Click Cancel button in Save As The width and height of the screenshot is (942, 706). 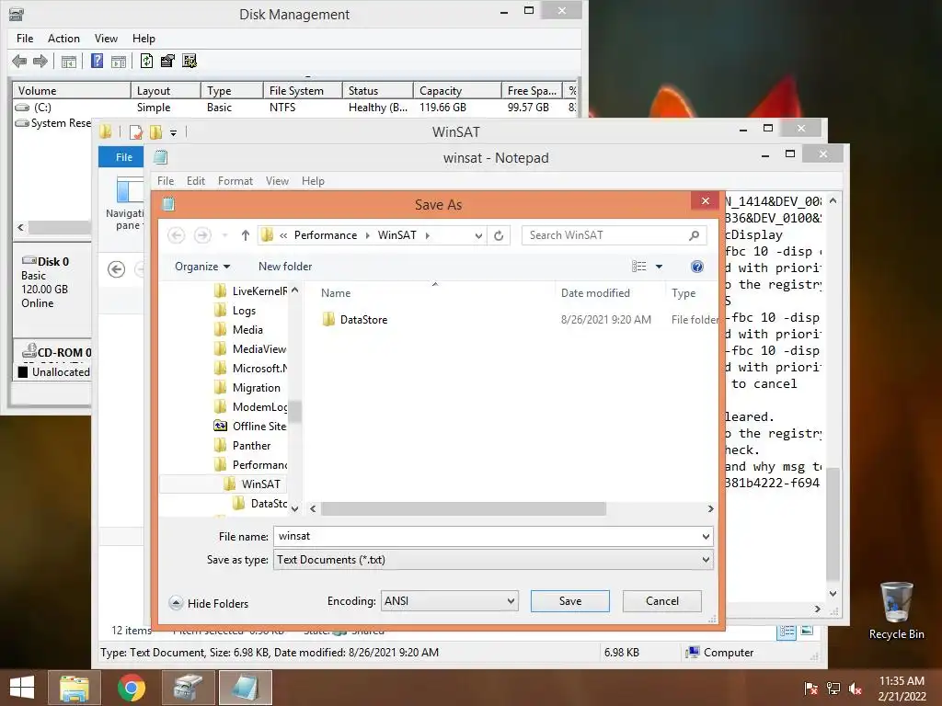tap(662, 601)
